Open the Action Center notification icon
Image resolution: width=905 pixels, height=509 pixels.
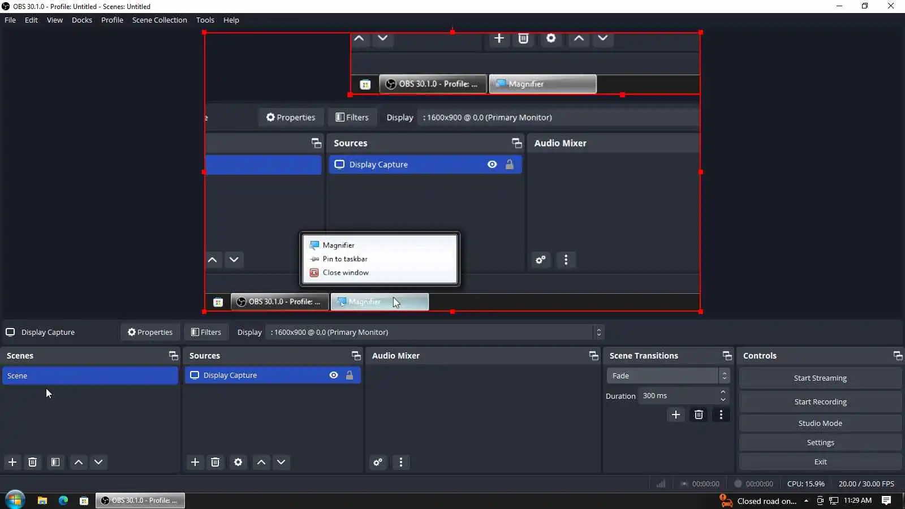[886, 501]
